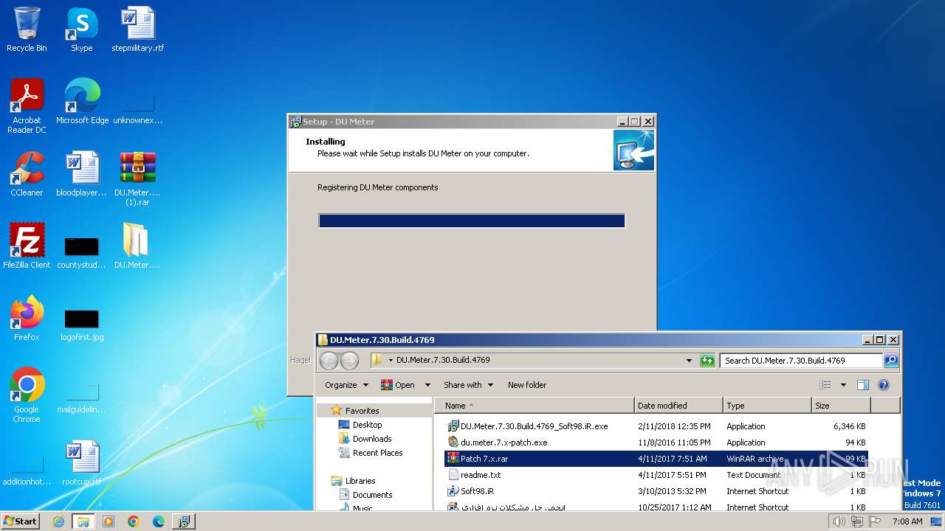
Task: Select Patch 7.x.rar file
Action: coord(656,459)
